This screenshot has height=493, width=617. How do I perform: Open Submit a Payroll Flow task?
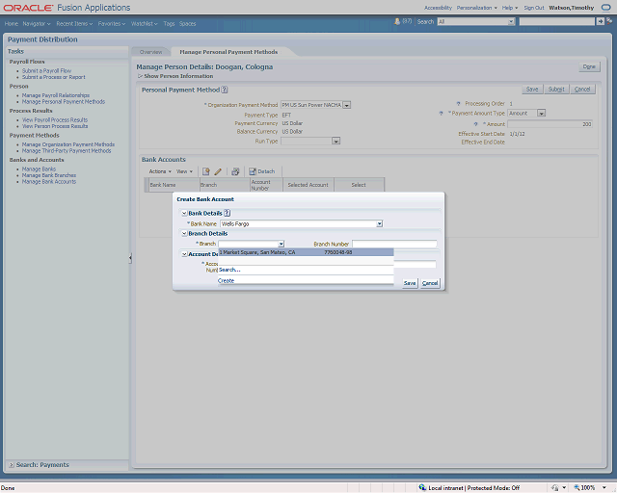46,70
